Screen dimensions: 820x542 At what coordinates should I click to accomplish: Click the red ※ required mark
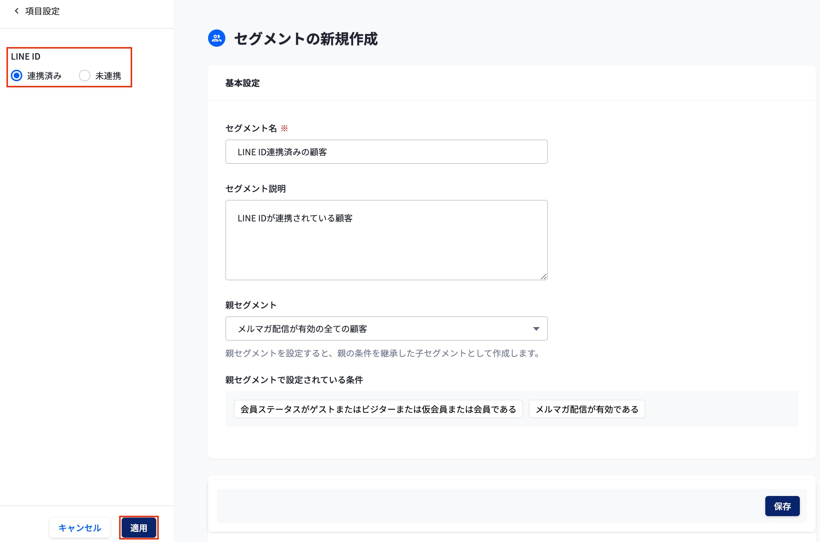tap(284, 128)
